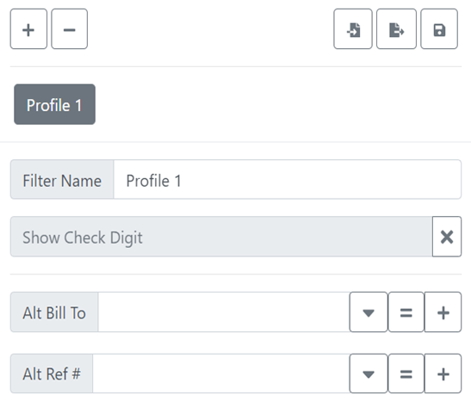471x401 pixels.
Task: Add another Alt Bill To value
Action: (x=443, y=312)
